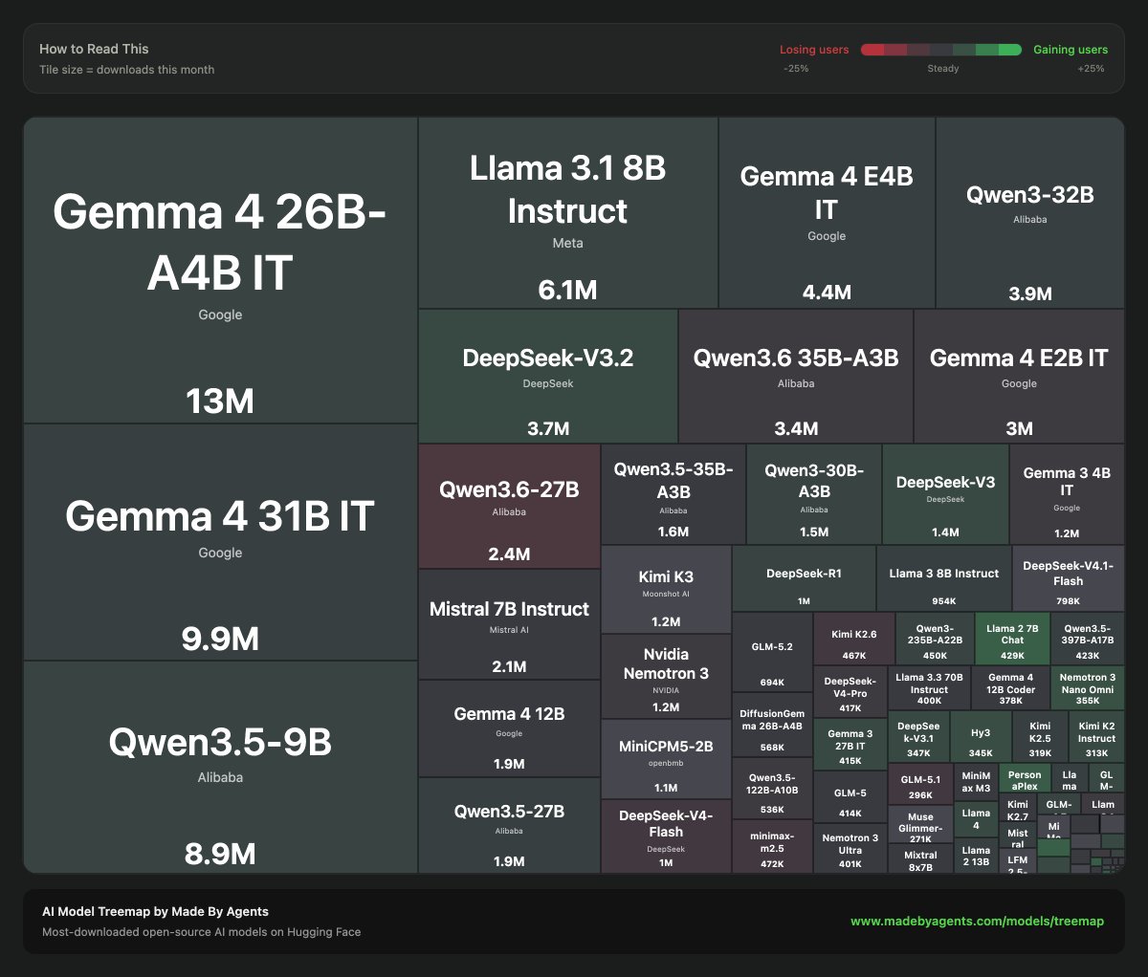Select the Qwen3-30B-A3B tile
This screenshot has width=1148, height=977.
814,494
